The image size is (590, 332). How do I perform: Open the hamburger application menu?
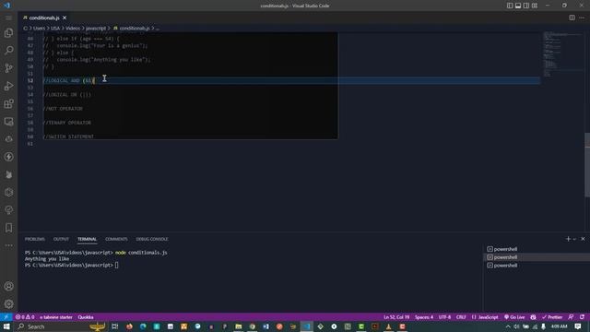[8, 18]
